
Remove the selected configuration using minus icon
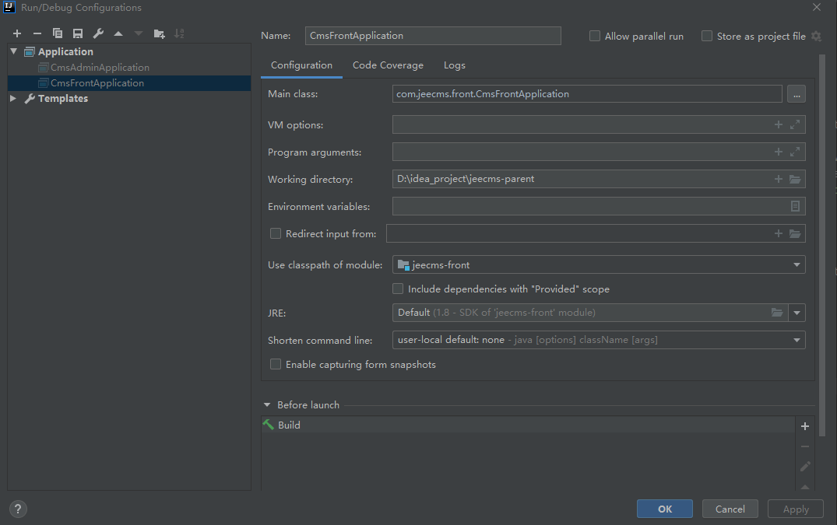(x=37, y=33)
